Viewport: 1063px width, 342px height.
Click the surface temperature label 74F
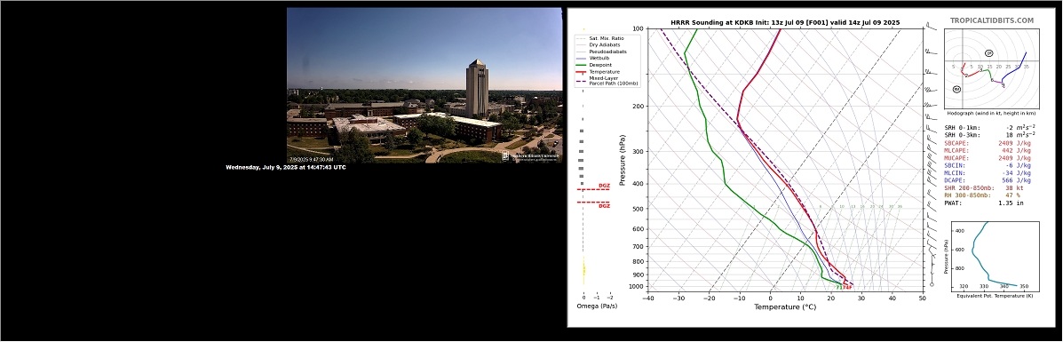(847, 287)
